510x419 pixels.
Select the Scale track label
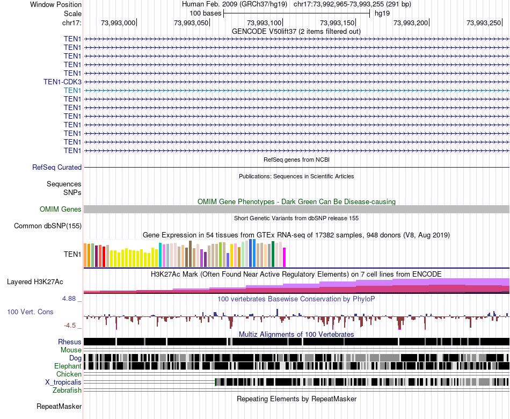[72, 13]
